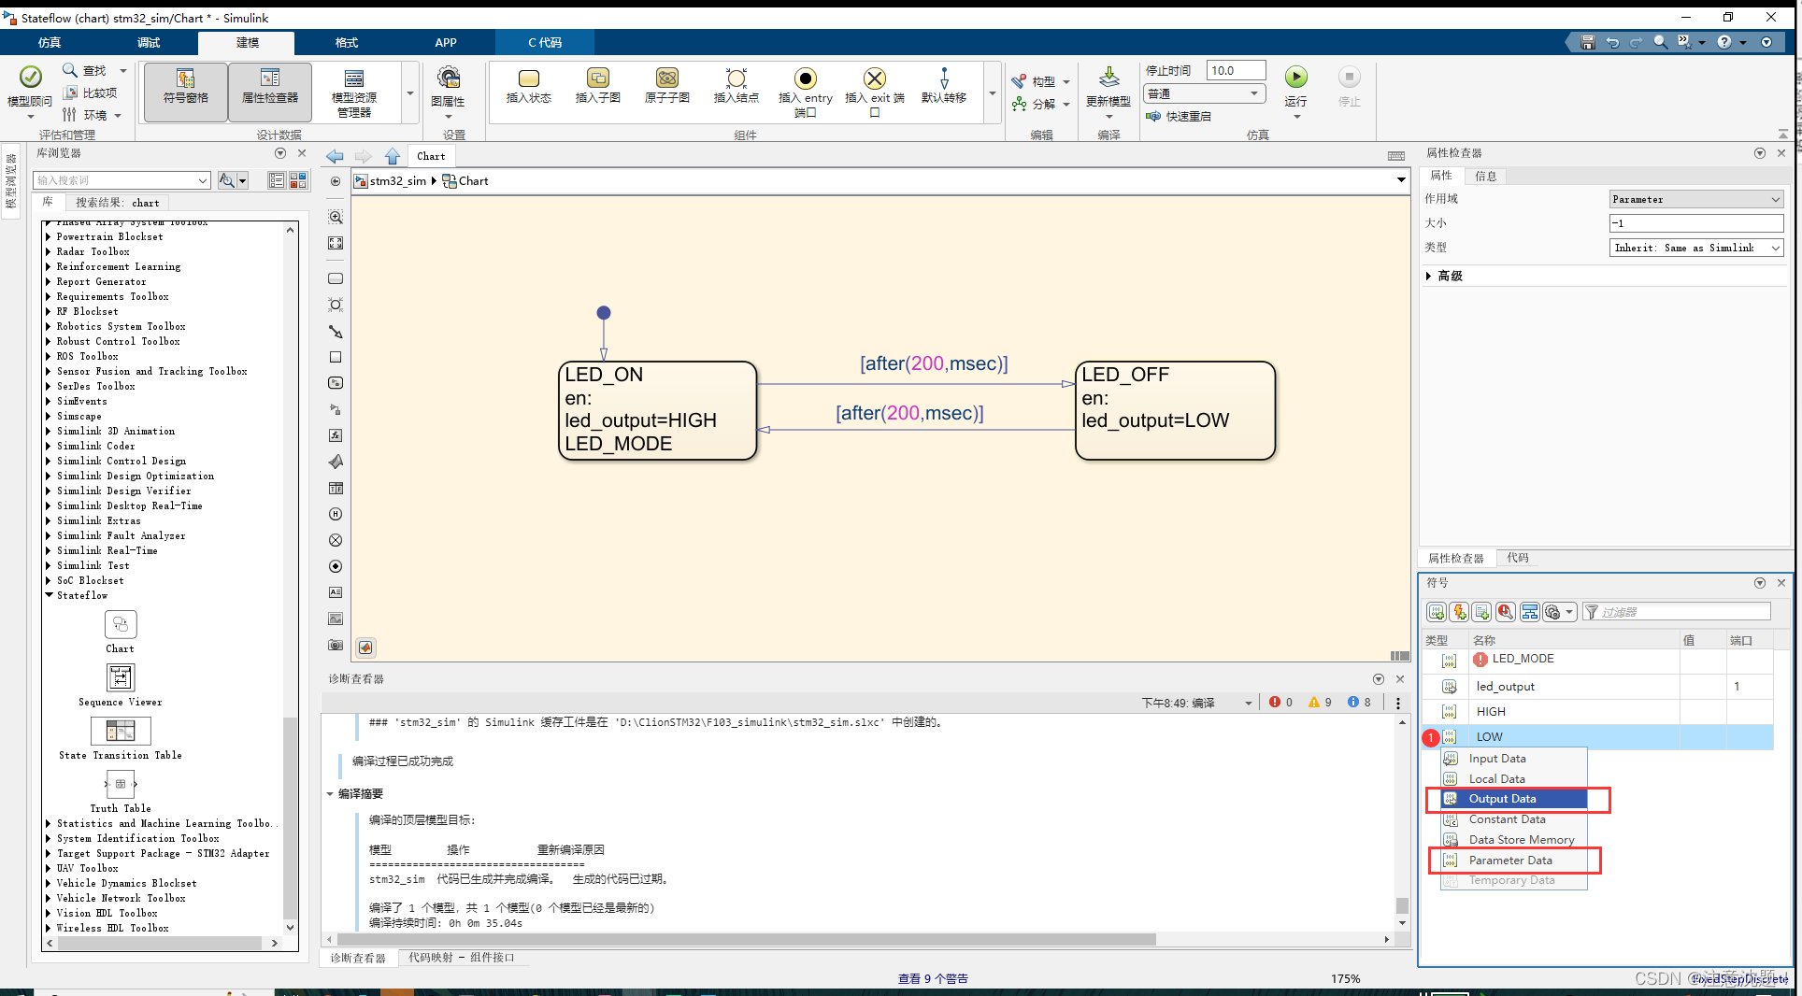This screenshot has width=1802, height=996.
Task: Click the Create Data icon in Symbols pane
Action: (1437, 612)
